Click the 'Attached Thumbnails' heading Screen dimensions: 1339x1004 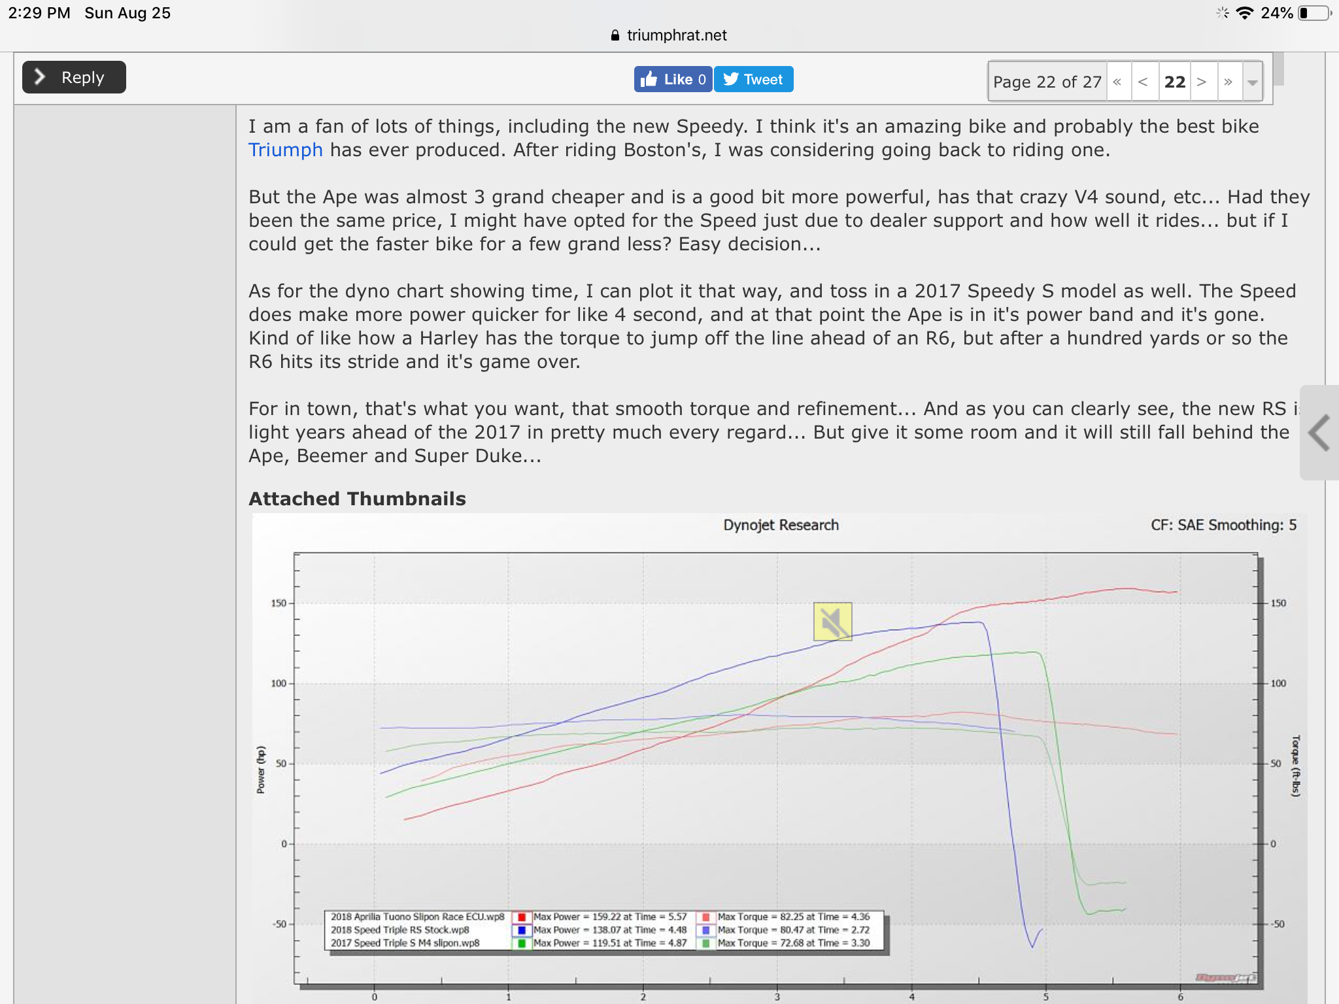click(x=357, y=499)
